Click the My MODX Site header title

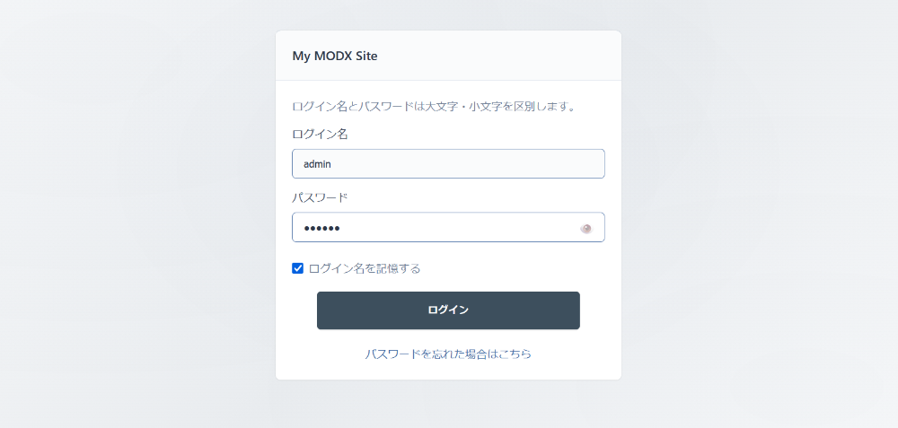(335, 56)
